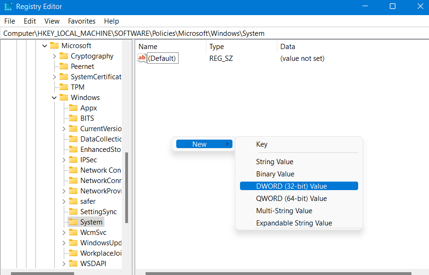Click the BITS folder icon

click(x=73, y=118)
